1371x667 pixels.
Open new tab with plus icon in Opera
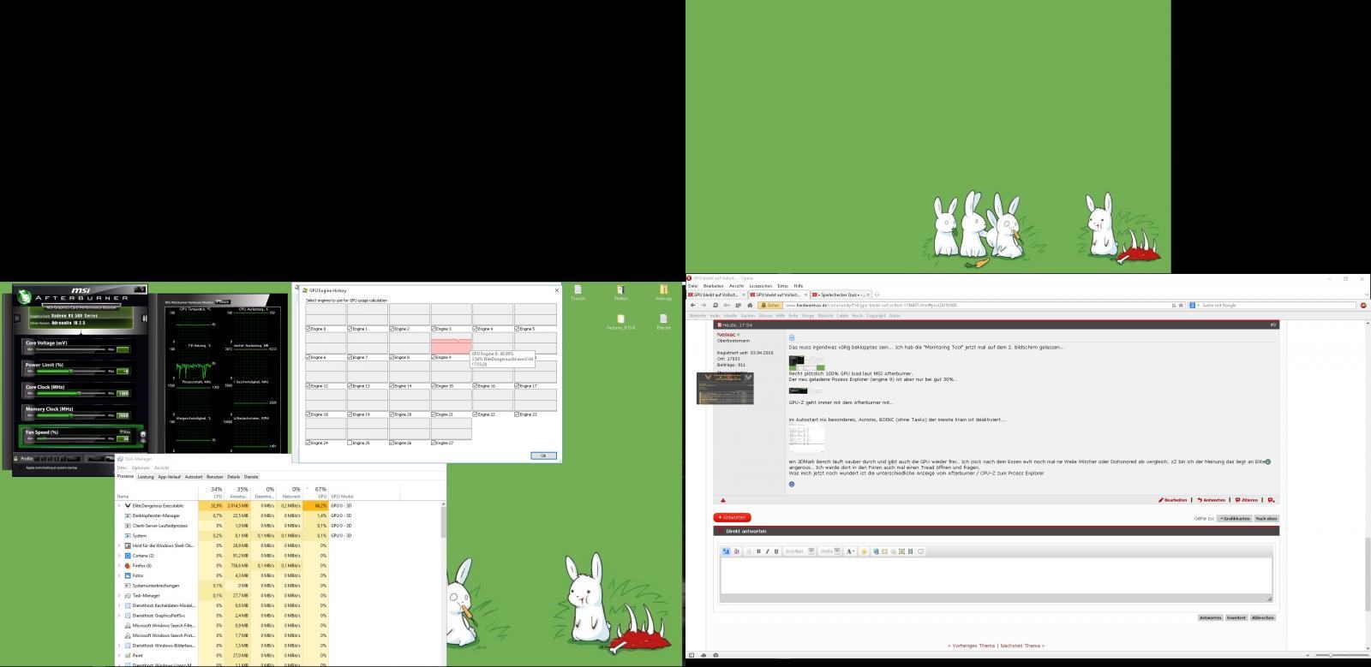click(877, 295)
